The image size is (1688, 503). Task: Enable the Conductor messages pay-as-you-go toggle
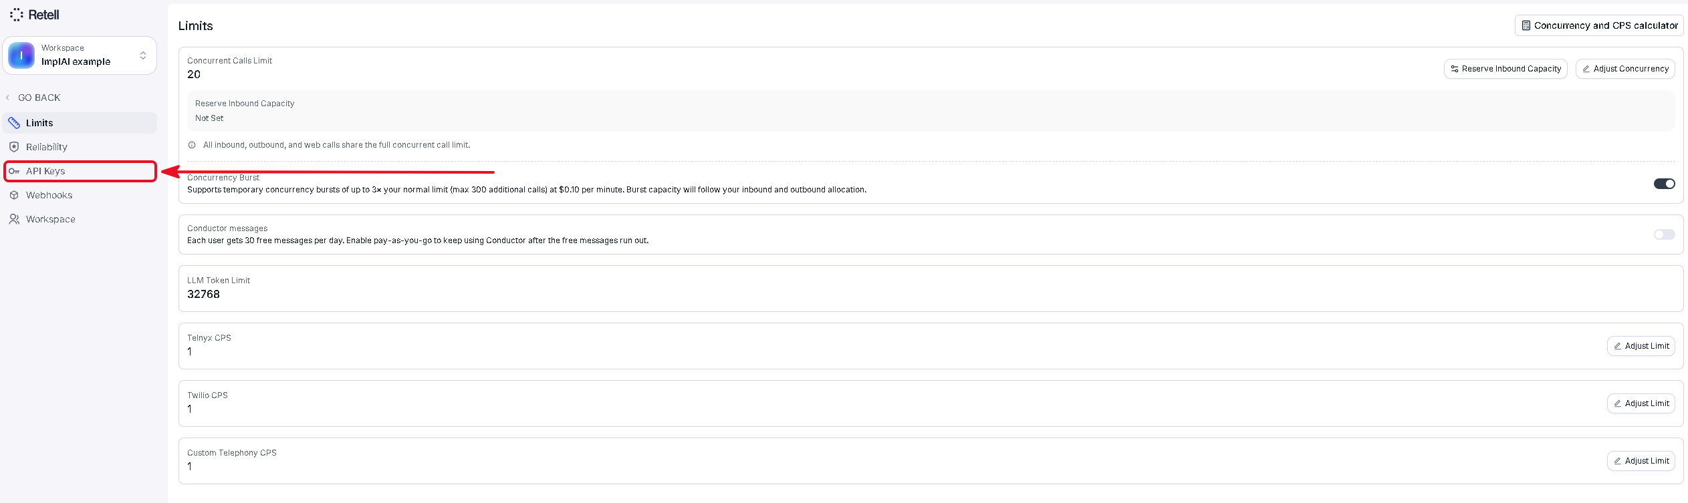point(1664,234)
